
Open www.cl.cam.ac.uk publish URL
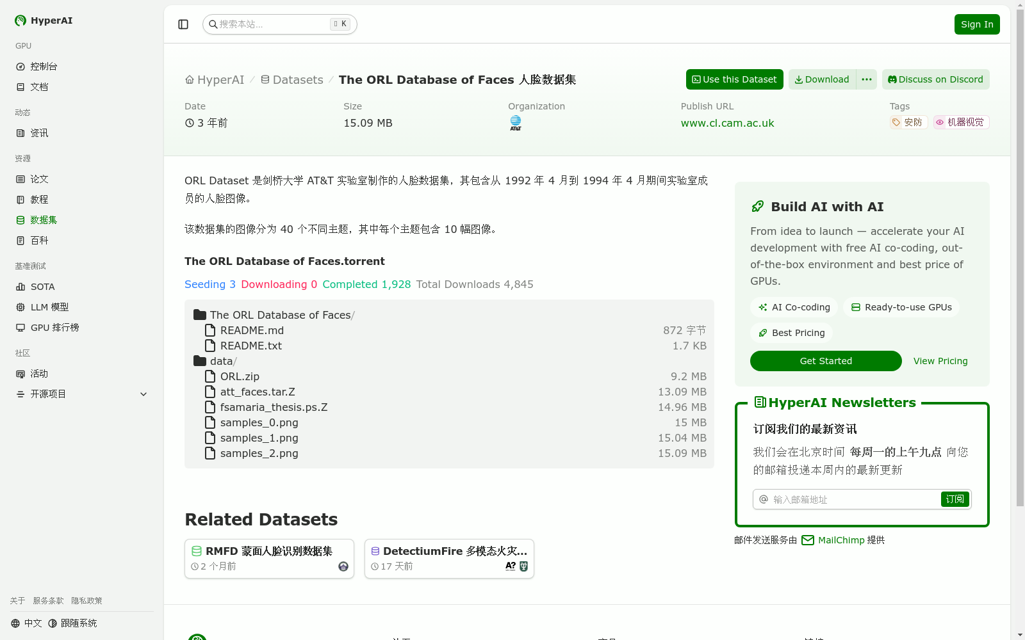(x=727, y=123)
